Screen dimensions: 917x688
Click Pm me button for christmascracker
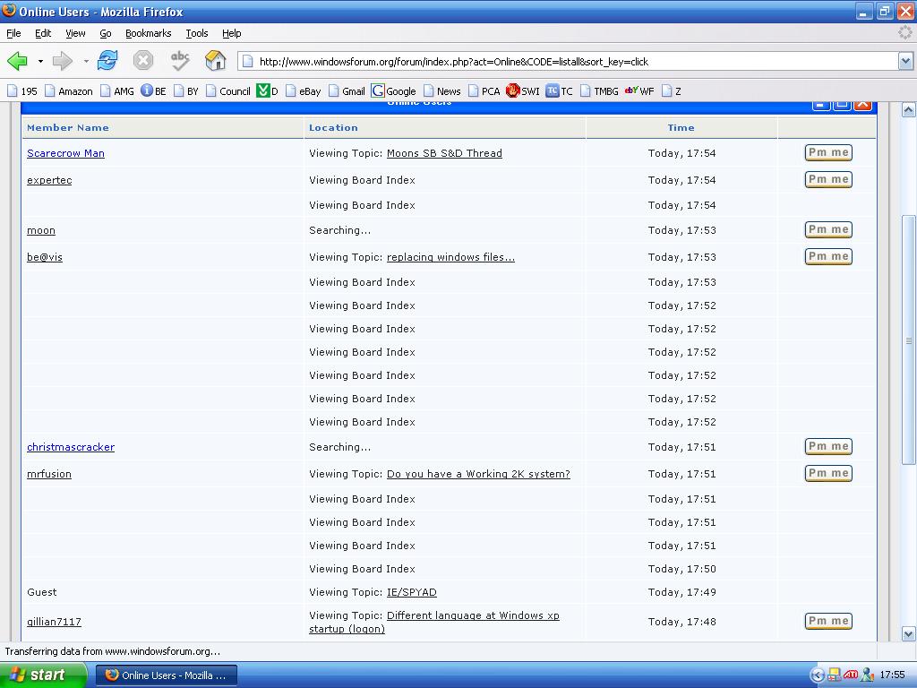828,446
